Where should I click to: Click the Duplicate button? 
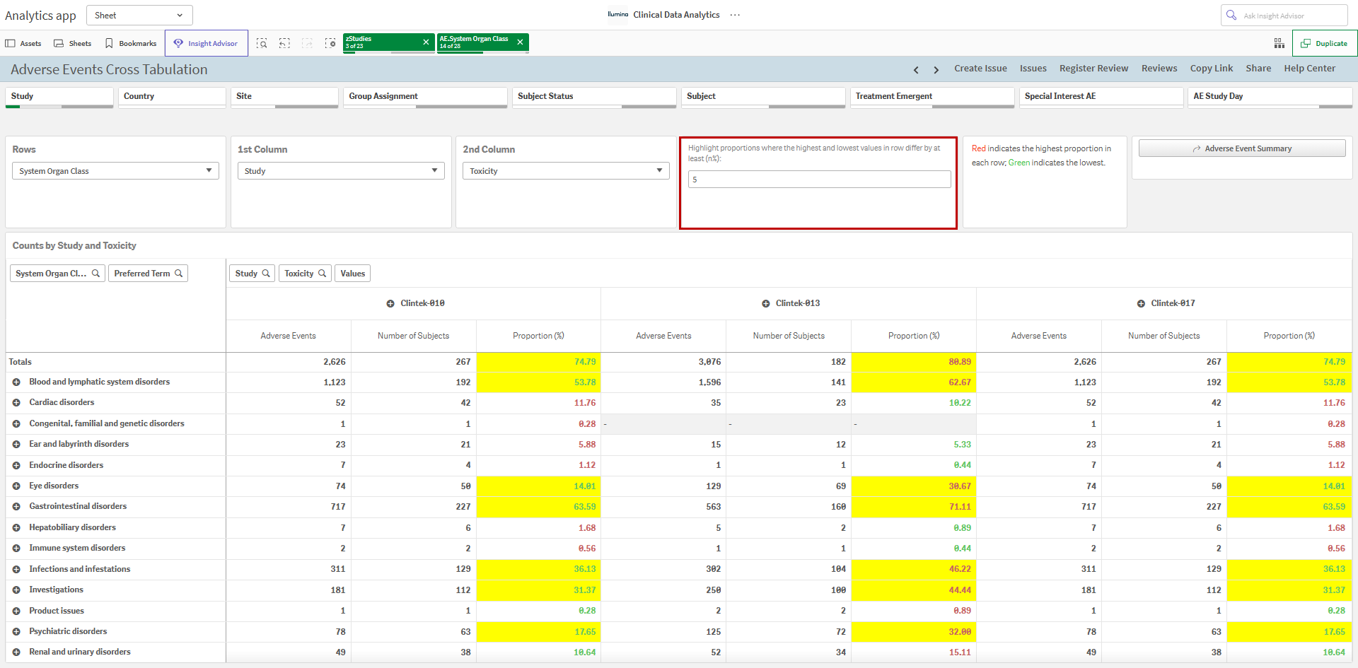(x=1325, y=43)
